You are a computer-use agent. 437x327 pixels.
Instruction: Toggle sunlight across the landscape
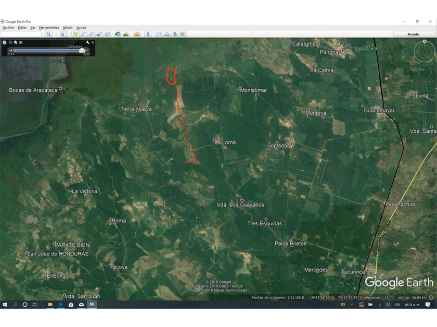coord(126,34)
